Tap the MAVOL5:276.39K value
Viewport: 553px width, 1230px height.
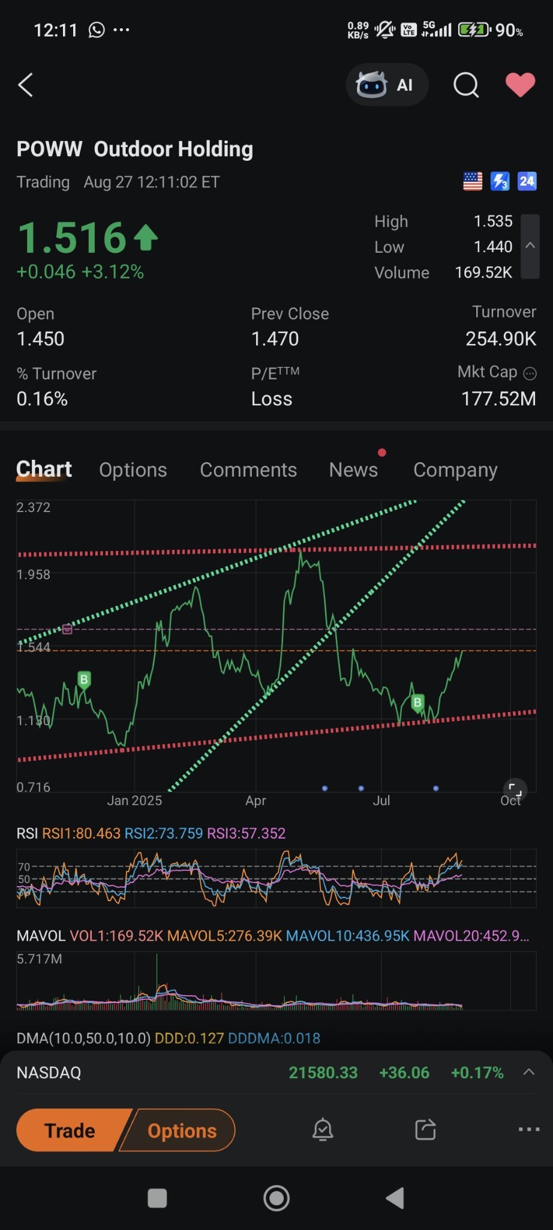tap(224, 936)
